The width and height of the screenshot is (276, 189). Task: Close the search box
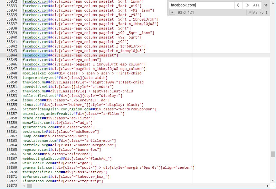click(x=266, y=5)
